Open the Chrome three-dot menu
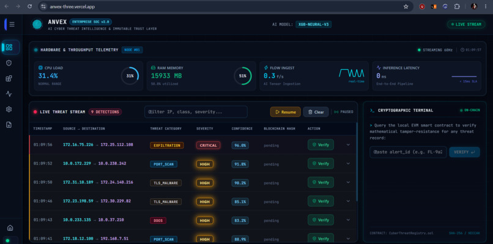Viewport: 493px width, 244px height. click(x=486, y=6)
